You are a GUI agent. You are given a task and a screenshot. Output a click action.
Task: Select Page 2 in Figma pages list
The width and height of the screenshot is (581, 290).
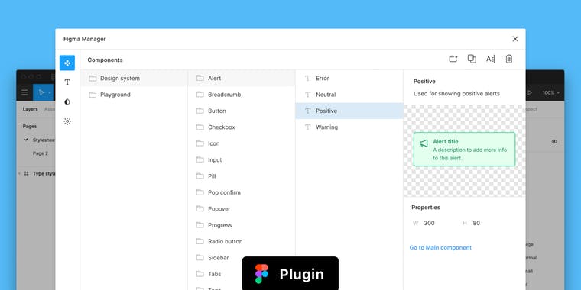click(41, 153)
